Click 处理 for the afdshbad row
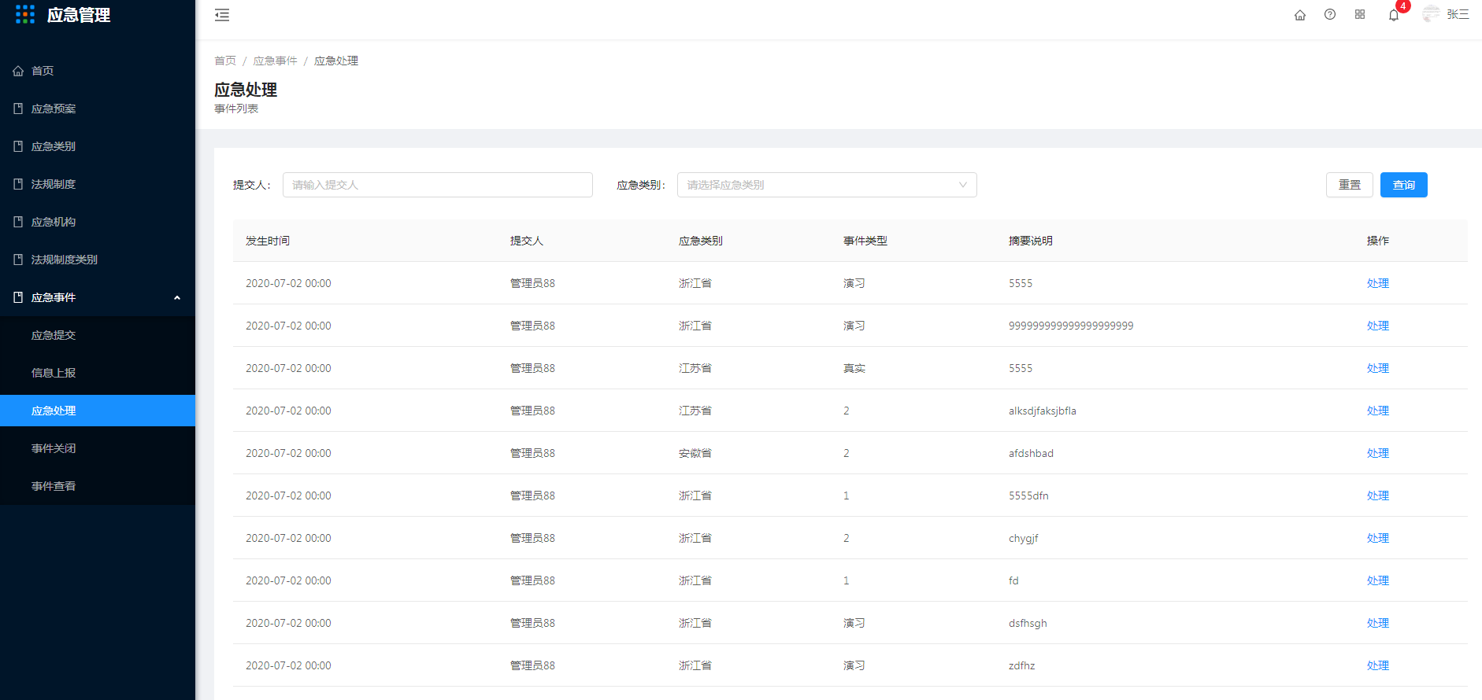 (1378, 453)
